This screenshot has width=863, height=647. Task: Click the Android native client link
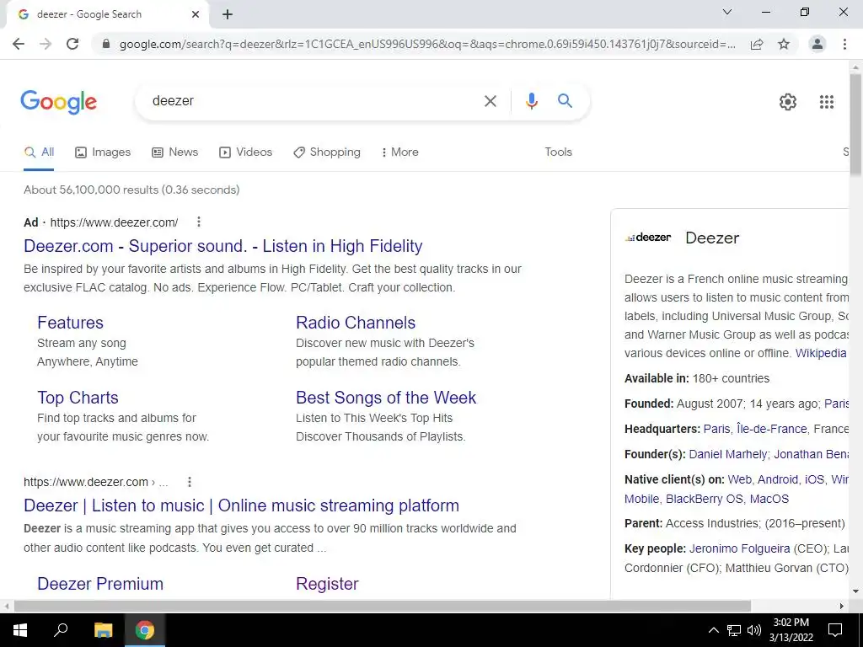tap(778, 479)
